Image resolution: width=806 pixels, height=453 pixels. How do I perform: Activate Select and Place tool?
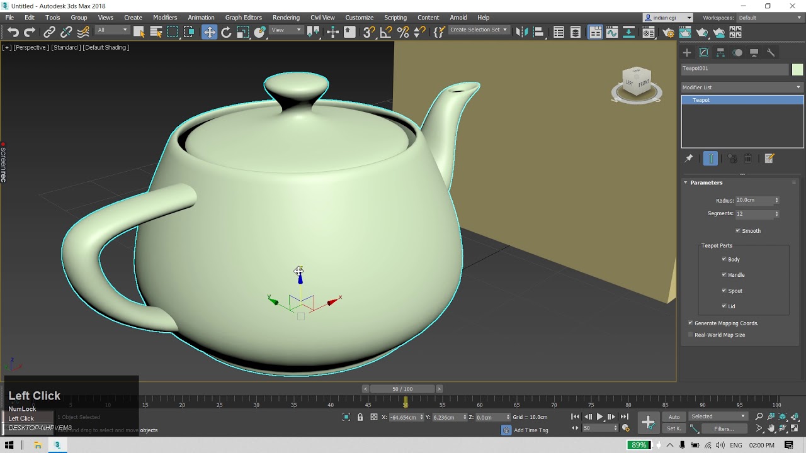259,32
